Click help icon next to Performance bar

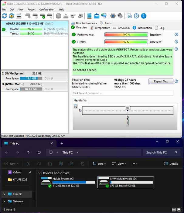(176, 34)
